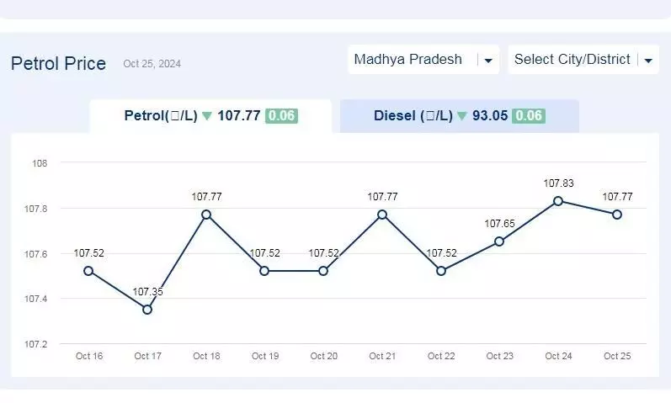The width and height of the screenshot is (671, 403).
Task: Click the green down triangle on Petrol tab
Action: click(207, 116)
